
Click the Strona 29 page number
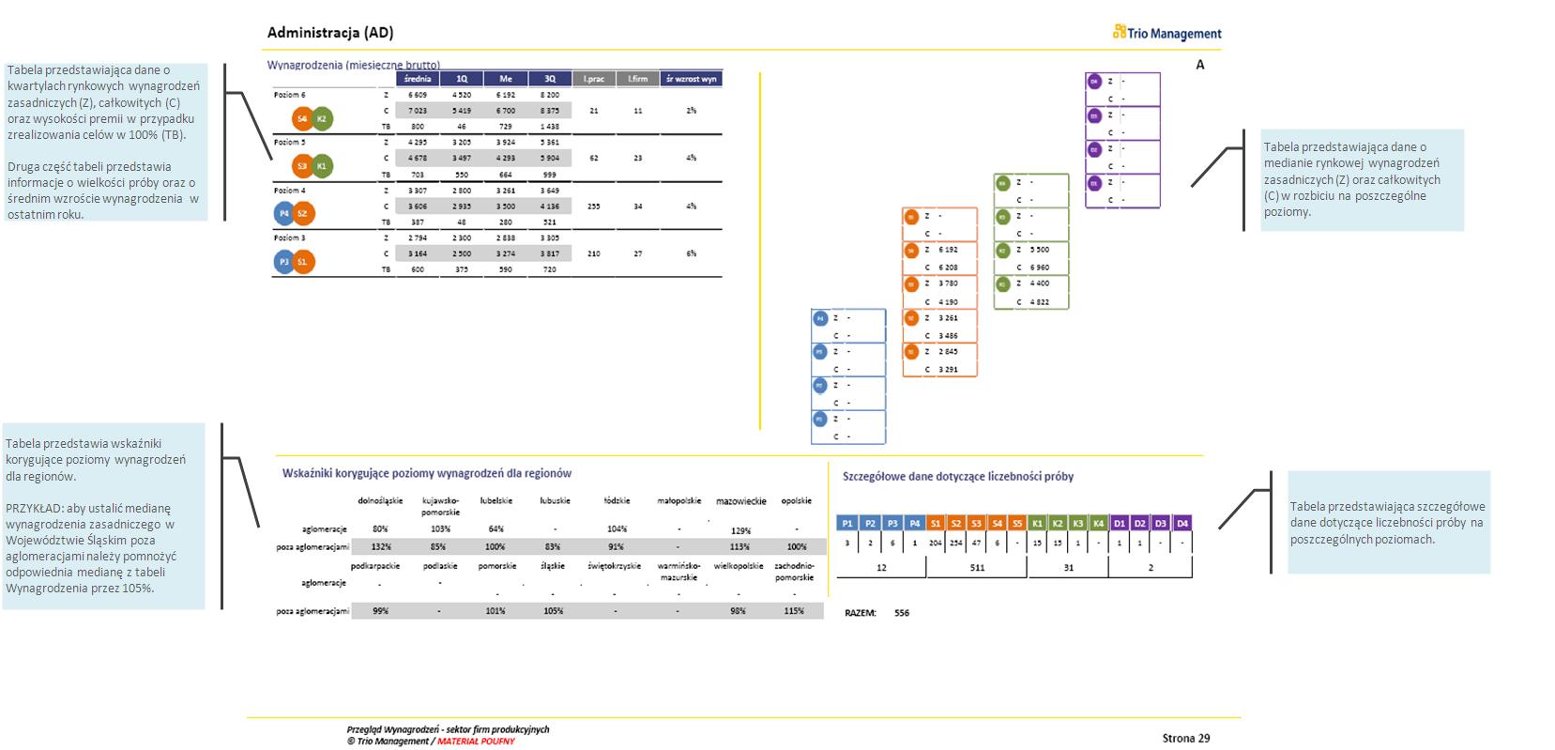coord(1186,738)
